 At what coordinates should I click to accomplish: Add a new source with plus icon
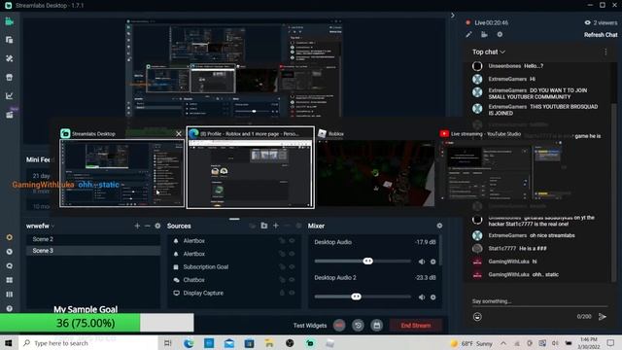276,226
